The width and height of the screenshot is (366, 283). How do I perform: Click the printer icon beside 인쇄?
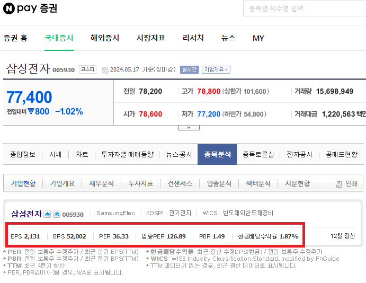click(339, 184)
